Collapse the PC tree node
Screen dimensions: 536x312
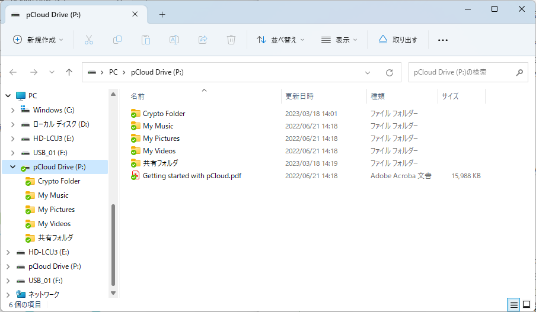[8, 96]
